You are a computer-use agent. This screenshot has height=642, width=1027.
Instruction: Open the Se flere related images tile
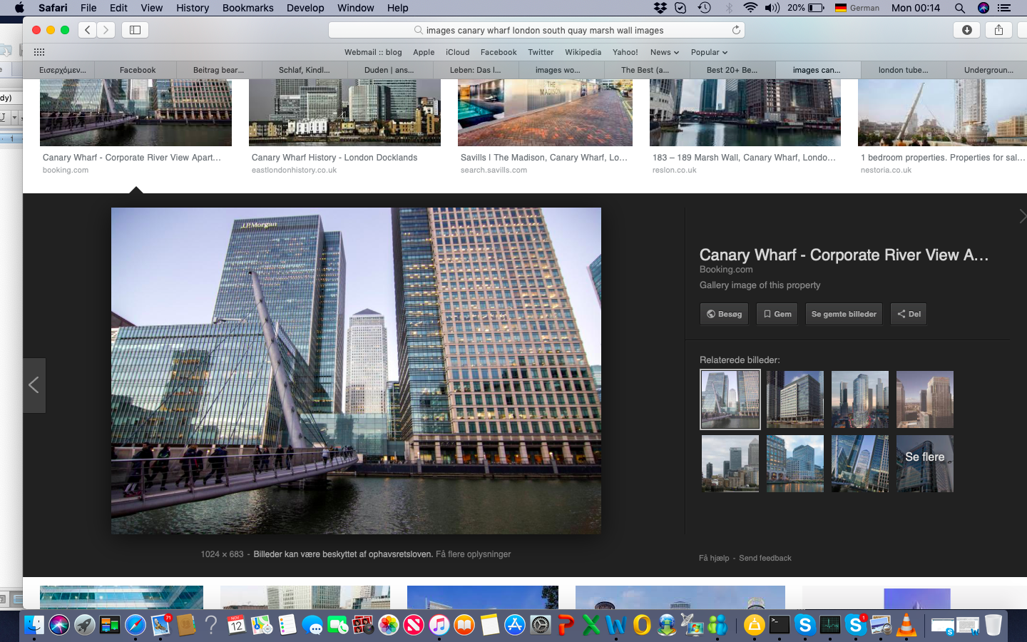(x=924, y=464)
